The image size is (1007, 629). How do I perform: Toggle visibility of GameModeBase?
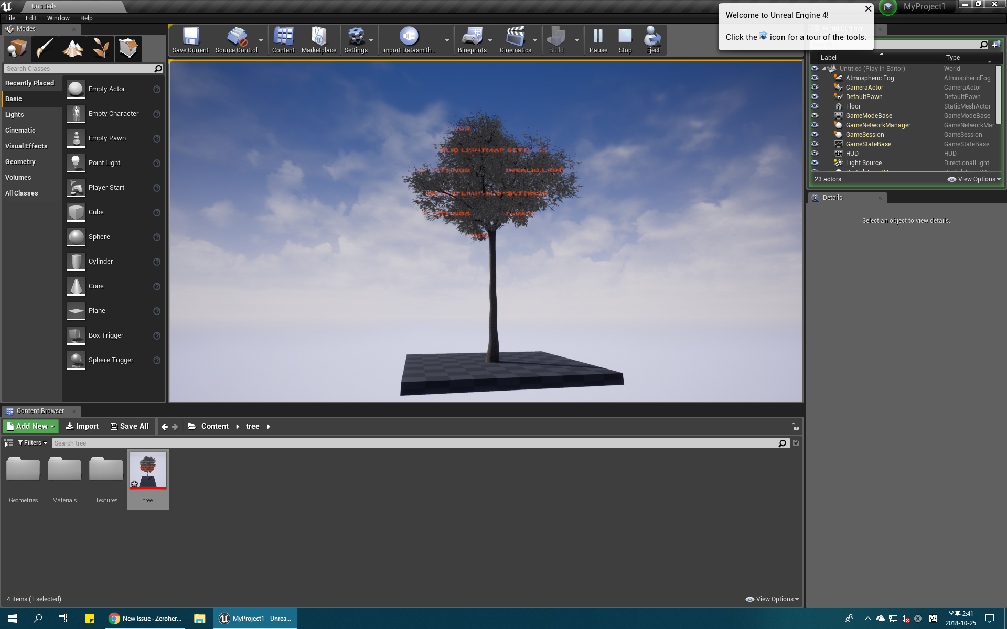(815, 116)
